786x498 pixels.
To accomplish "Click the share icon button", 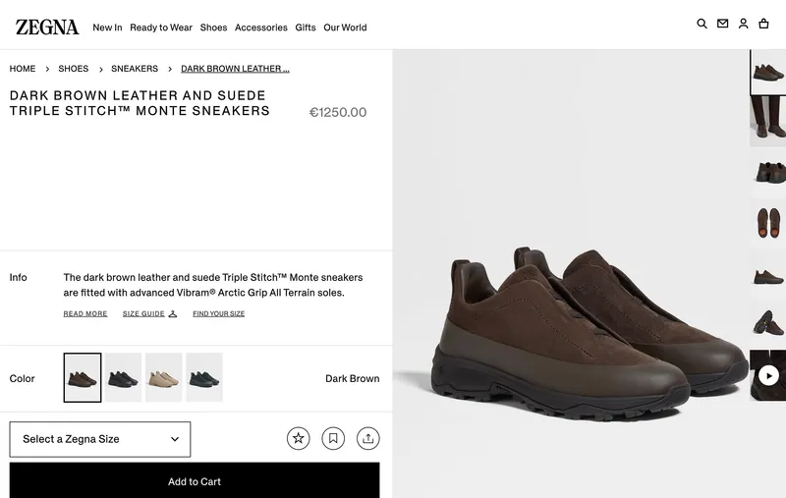I will [367, 438].
